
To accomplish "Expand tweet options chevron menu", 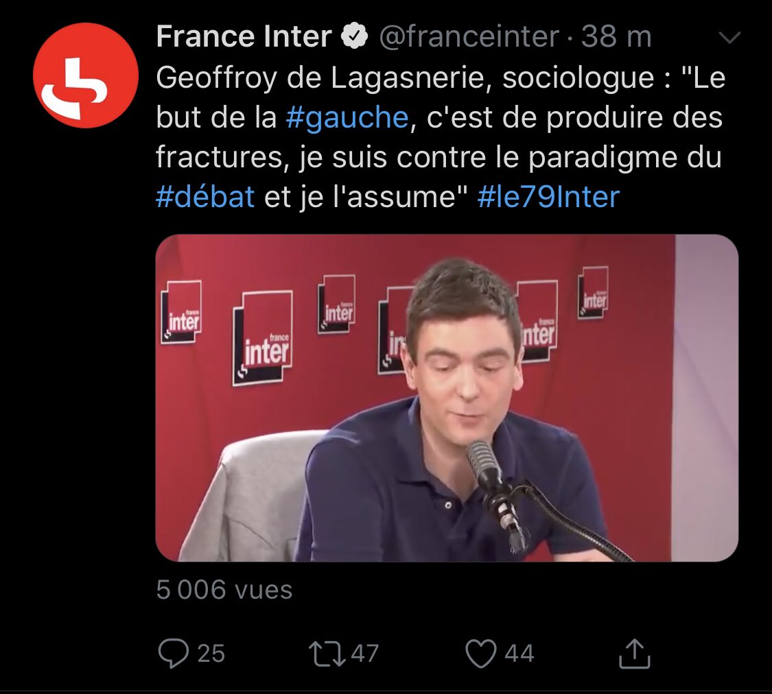I will coord(729,37).
